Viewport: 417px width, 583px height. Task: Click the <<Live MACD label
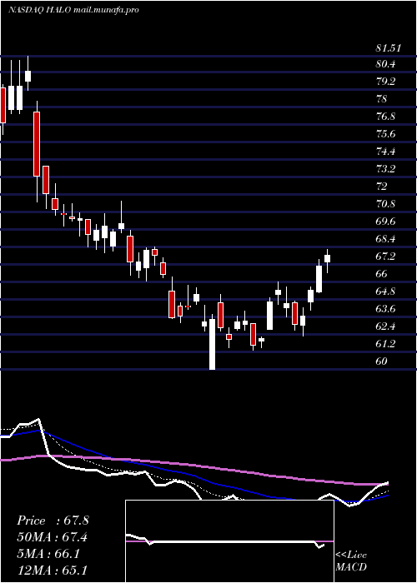[x=351, y=561]
